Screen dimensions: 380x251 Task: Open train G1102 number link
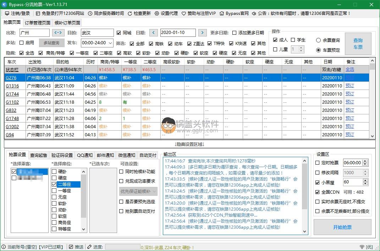coord(12,102)
